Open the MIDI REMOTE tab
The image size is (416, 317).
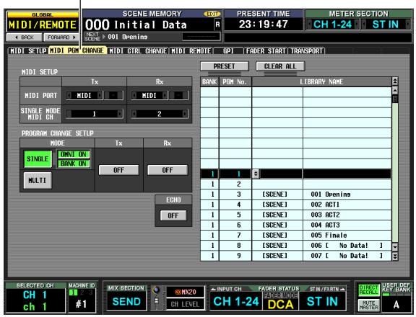tap(191, 51)
